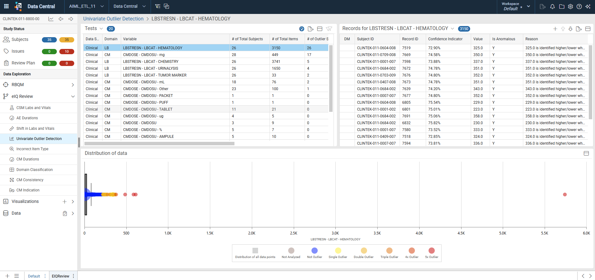Click the back arrow beside study ID
This screenshot has height=280, width=595.
click(61, 19)
